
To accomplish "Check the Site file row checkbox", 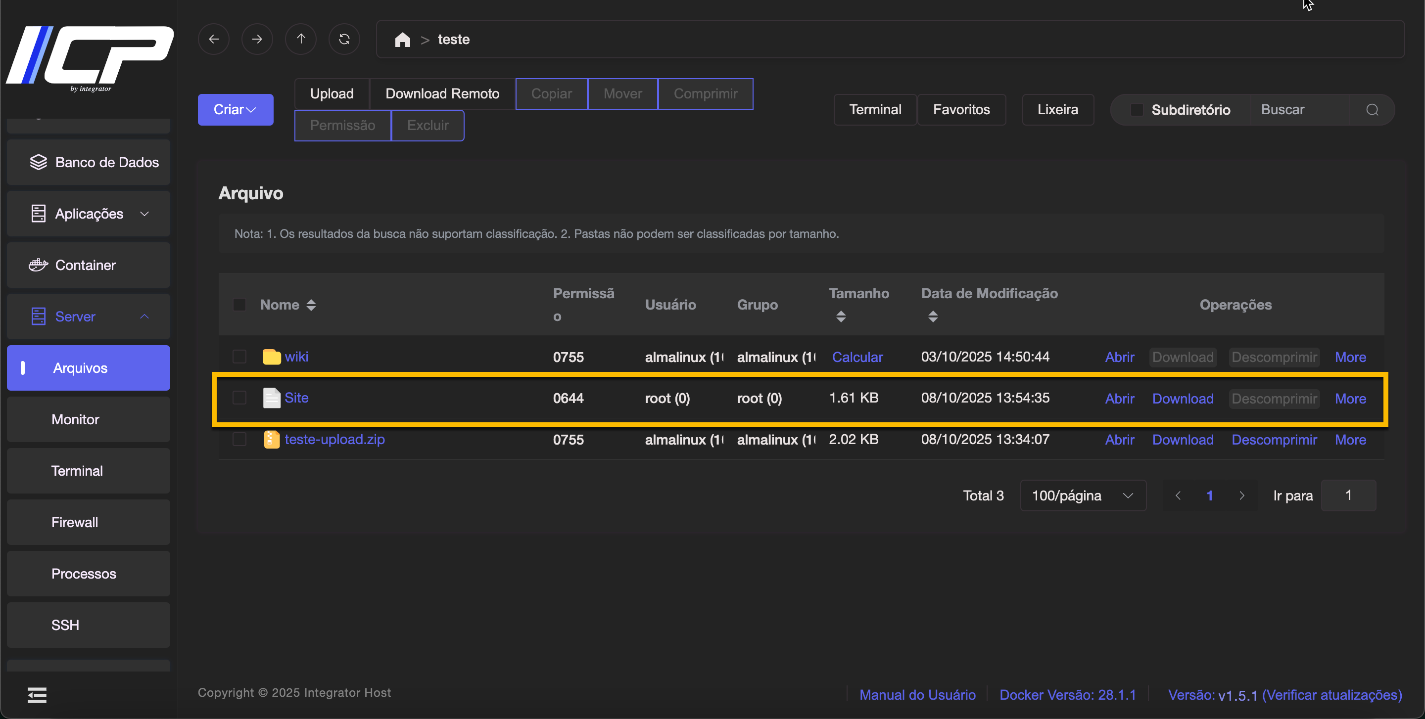I will 239,398.
